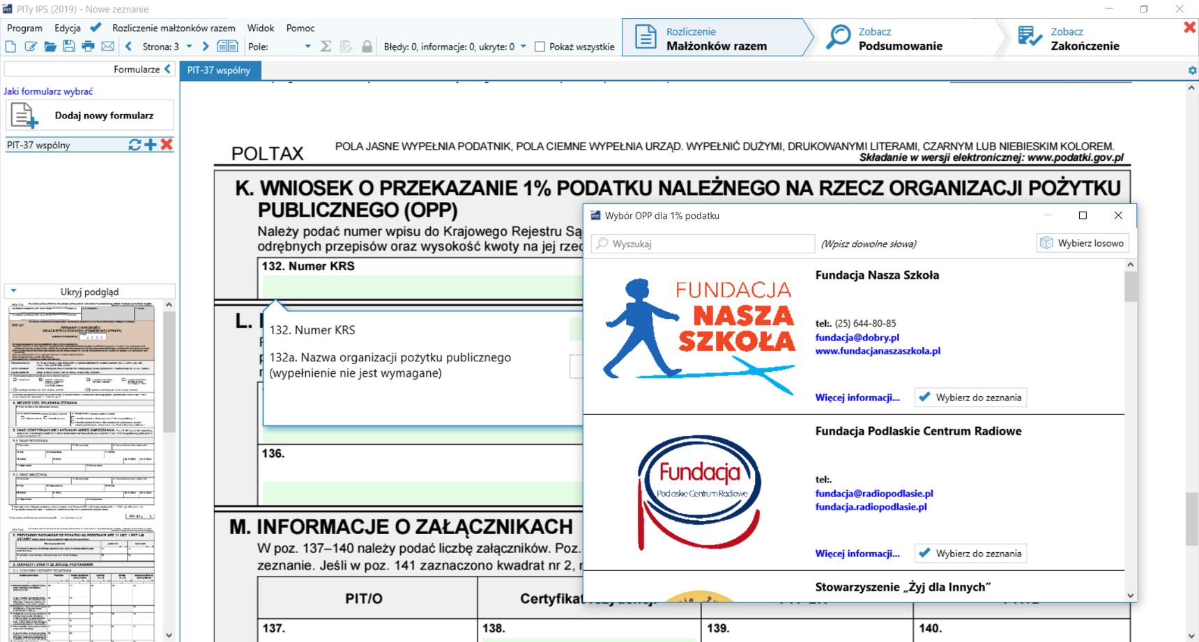Click Fundacja Podlaskie Centrum Radiowe logo

(699, 492)
